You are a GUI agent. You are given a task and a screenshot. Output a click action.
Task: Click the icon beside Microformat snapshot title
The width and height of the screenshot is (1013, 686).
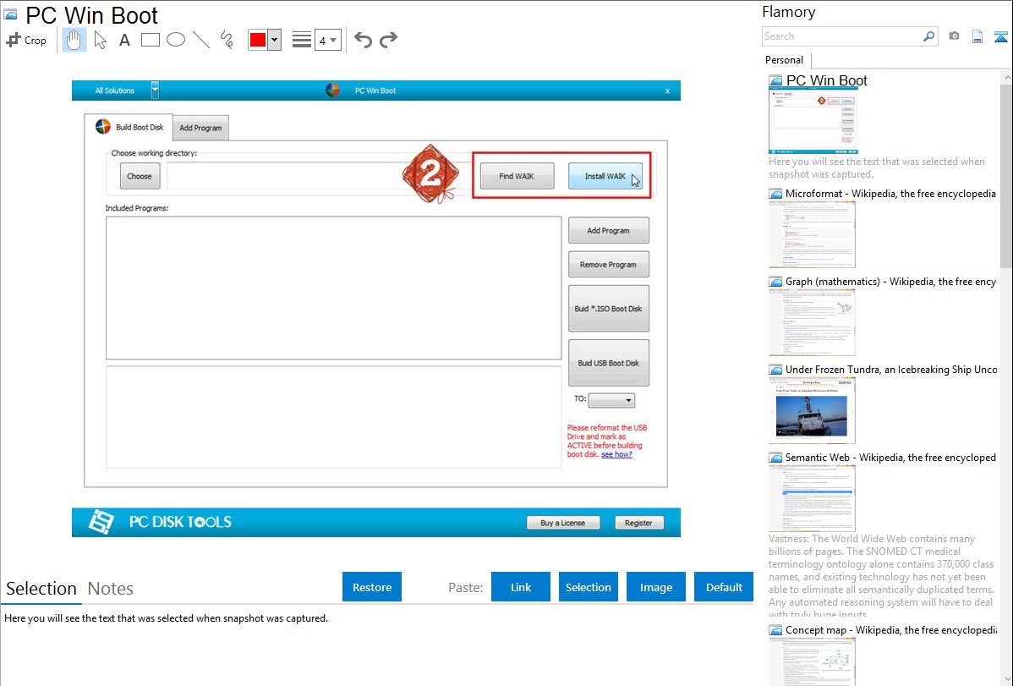coord(775,194)
